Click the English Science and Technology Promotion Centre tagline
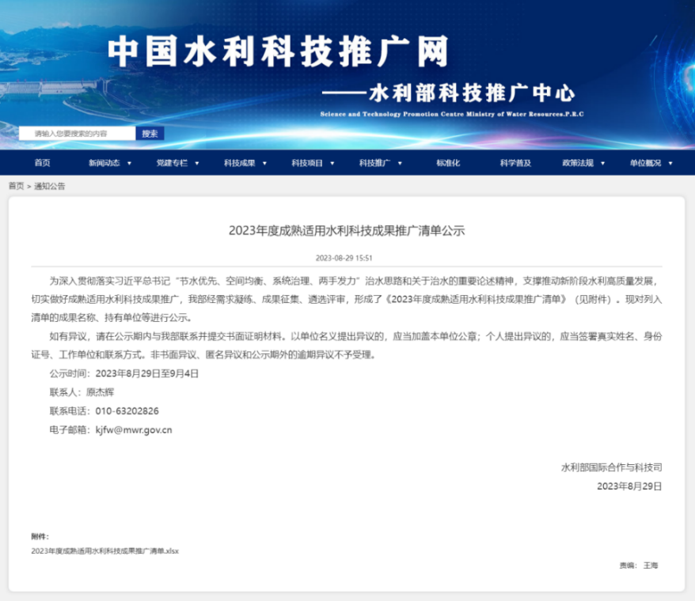 point(452,114)
